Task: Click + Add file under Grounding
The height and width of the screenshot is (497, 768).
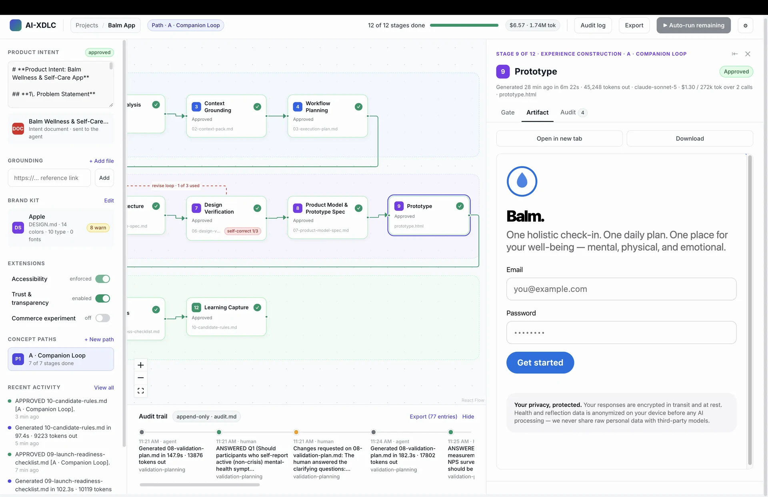Action: (x=102, y=161)
